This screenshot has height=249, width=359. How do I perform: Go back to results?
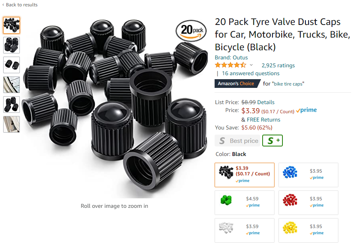[x=20, y=5]
